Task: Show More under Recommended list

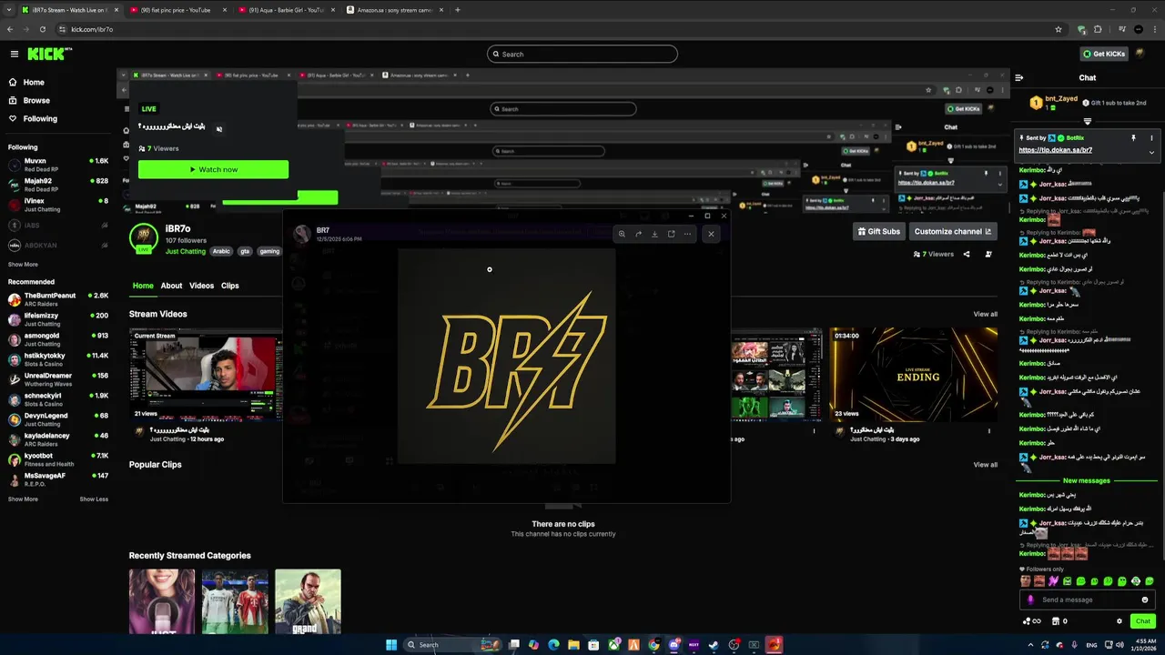Action: pos(23,499)
